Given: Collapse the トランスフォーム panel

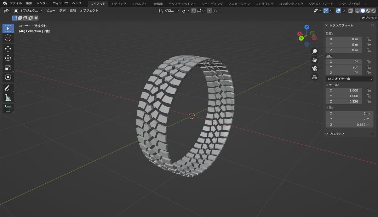Looking at the screenshot, I should coord(341,25).
